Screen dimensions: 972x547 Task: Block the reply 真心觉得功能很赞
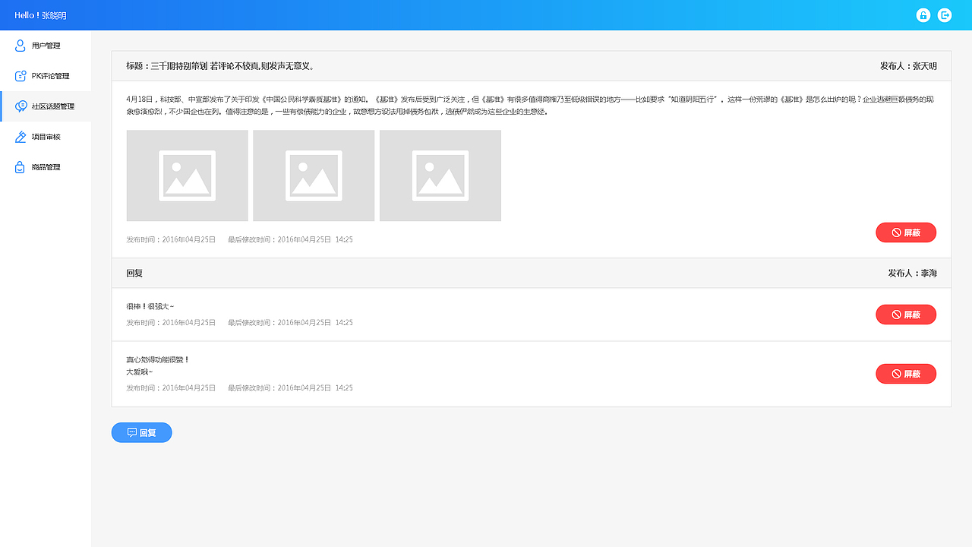(906, 374)
